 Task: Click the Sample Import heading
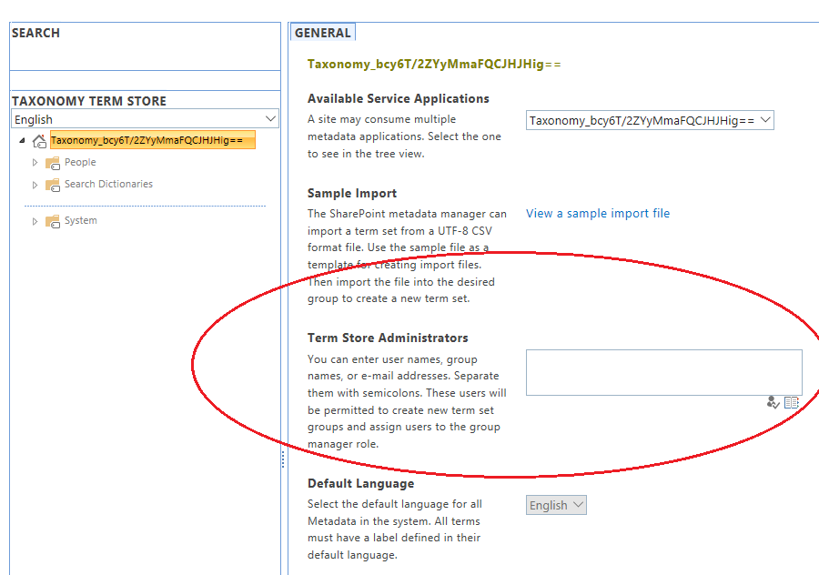tap(352, 193)
